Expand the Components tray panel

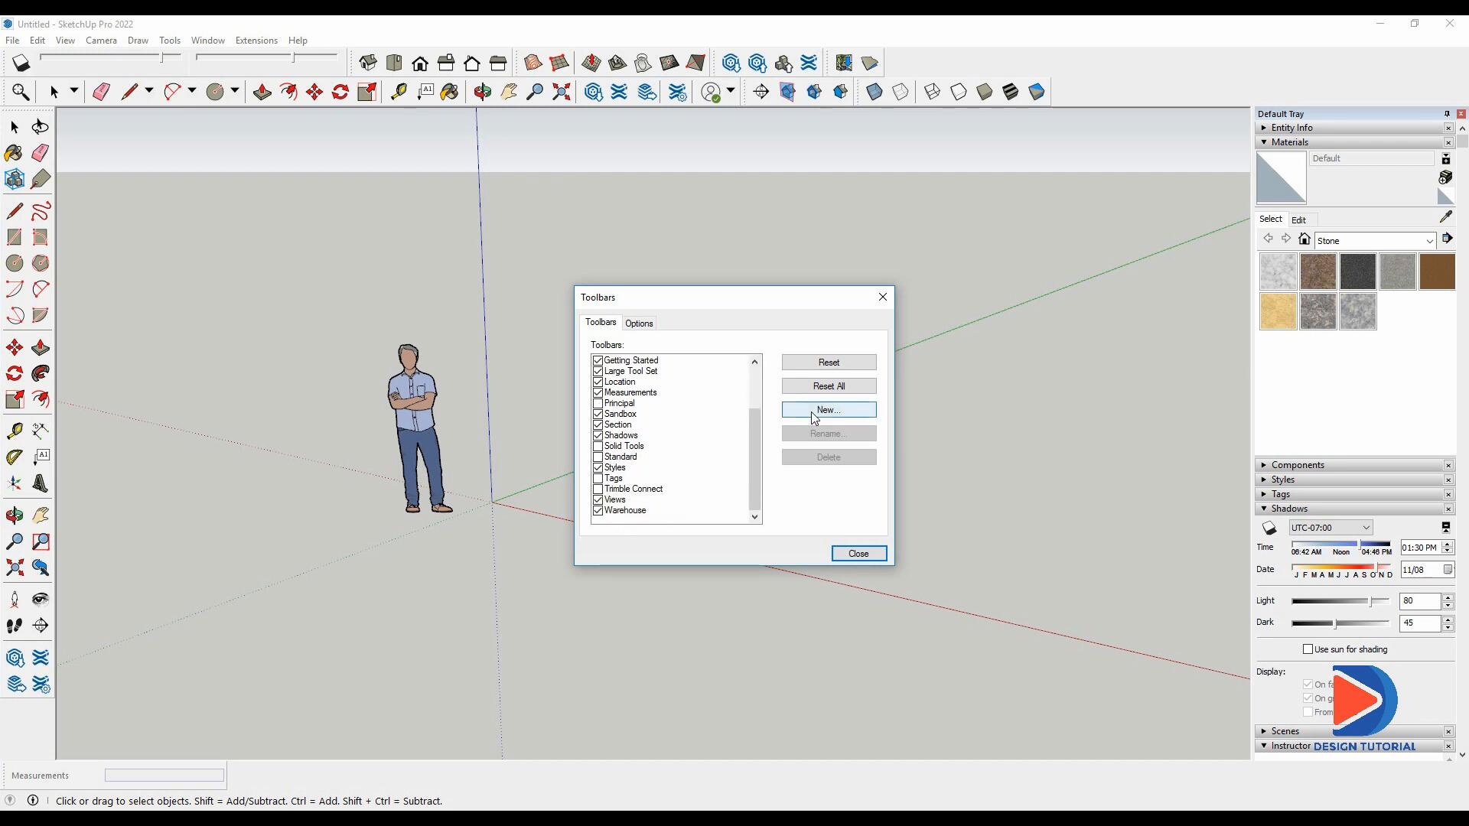(x=1297, y=465)
